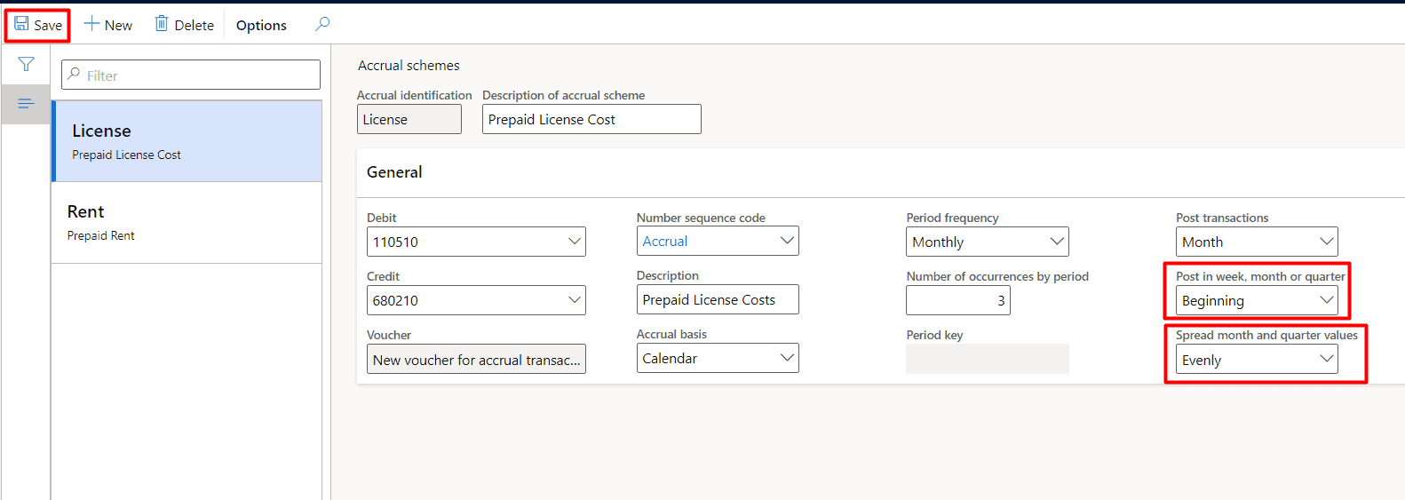Open the Post transactions dropdown
The image size is (1405, 500).
(x=1326, y=242)
